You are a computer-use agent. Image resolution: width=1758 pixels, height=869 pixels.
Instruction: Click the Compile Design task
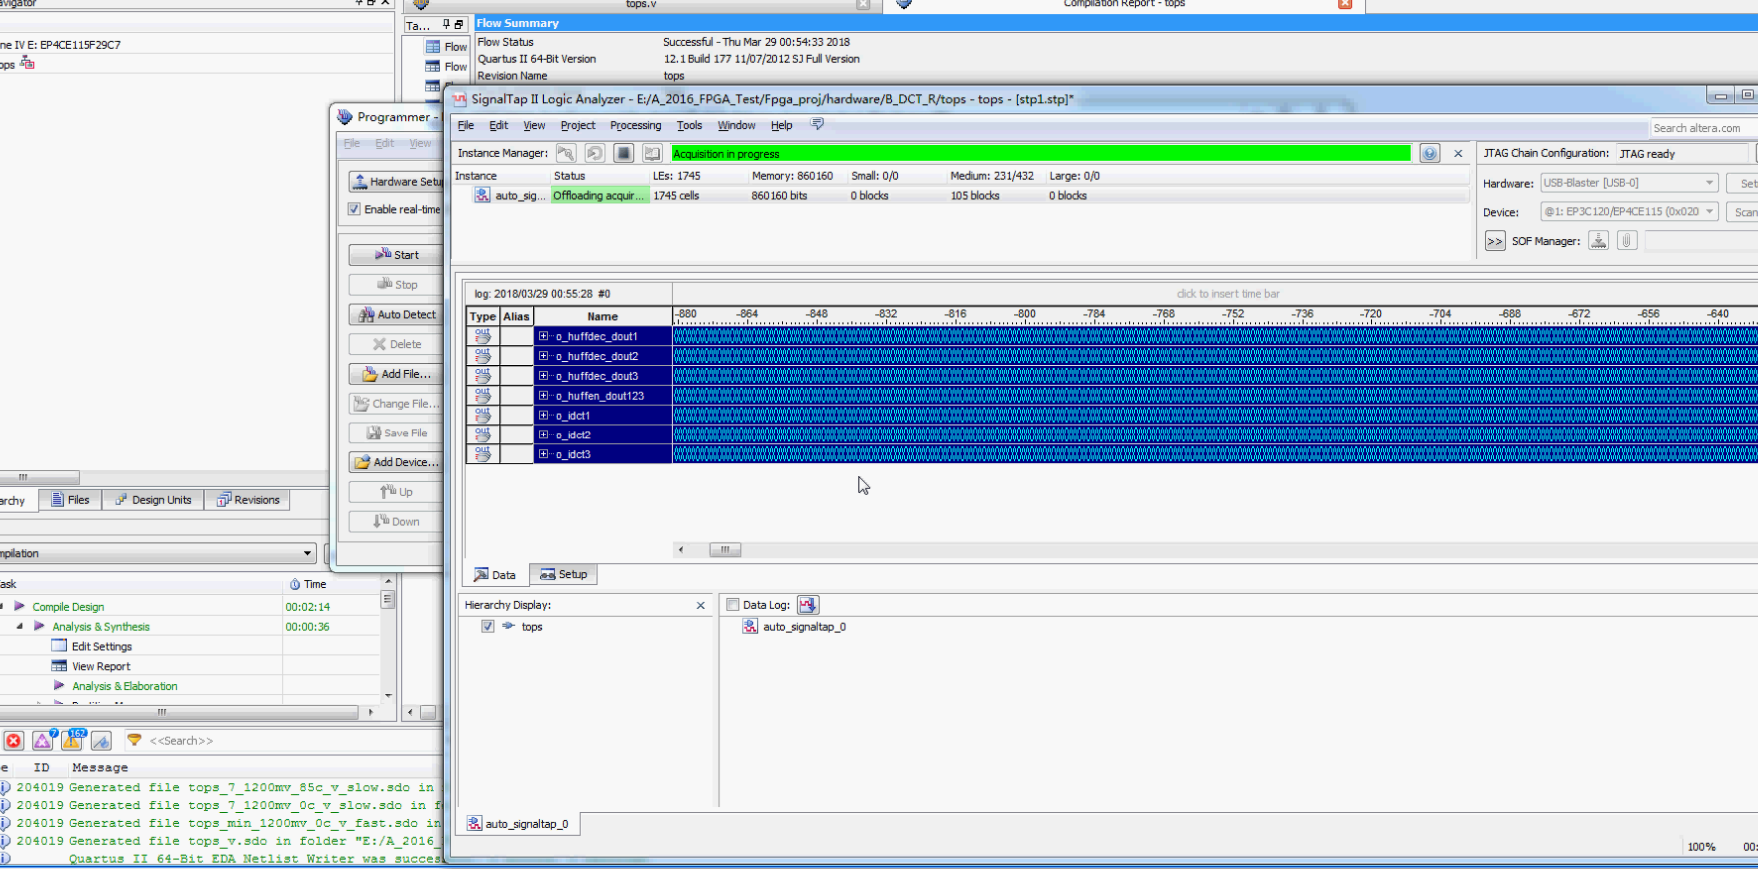[68, 606]
